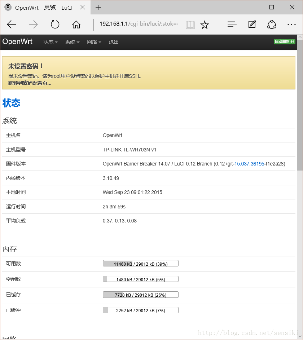Expand the 状态 dropdown menu
This screenshot has height=340, width=303.
click(x=50, y=42)
